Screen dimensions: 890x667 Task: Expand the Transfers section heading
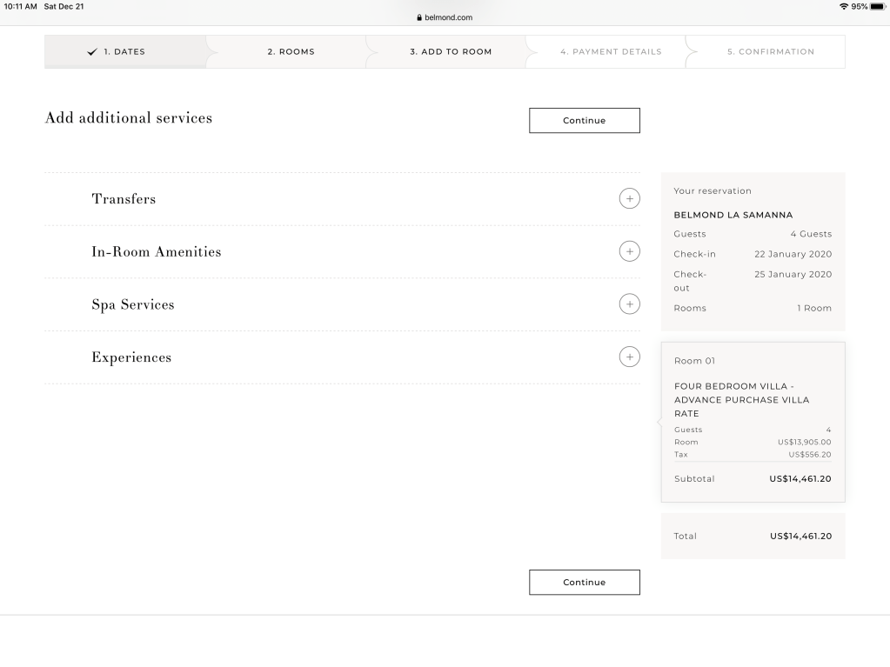124,199
